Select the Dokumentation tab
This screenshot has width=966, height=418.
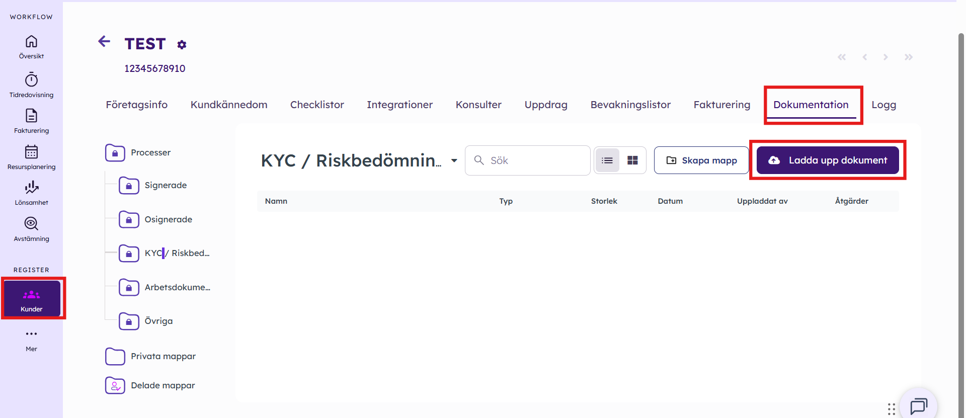(x=811, y=105)
